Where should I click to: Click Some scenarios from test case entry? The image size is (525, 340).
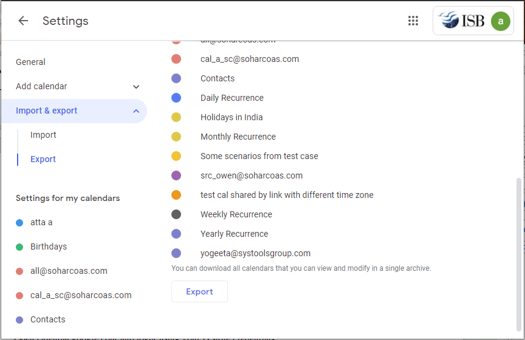pos(259,156)
